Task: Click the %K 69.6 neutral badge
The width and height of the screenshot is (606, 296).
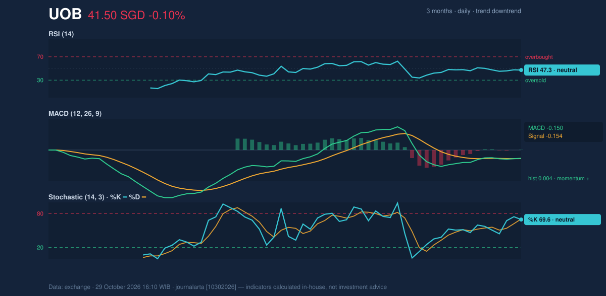Action: [563, 219]
